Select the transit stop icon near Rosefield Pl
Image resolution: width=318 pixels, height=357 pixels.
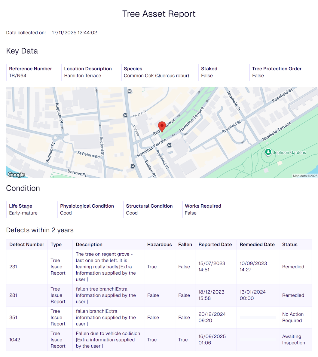pos(170,145)
